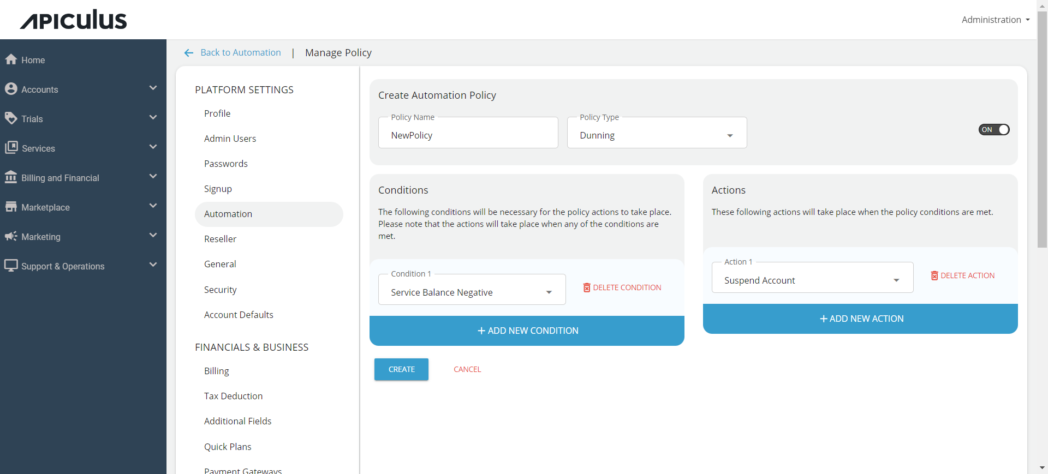The height and width of the screenshot is (474, 1048).
Task: Expand the Billing and Financial chevron
Action: tap(153, 176)
